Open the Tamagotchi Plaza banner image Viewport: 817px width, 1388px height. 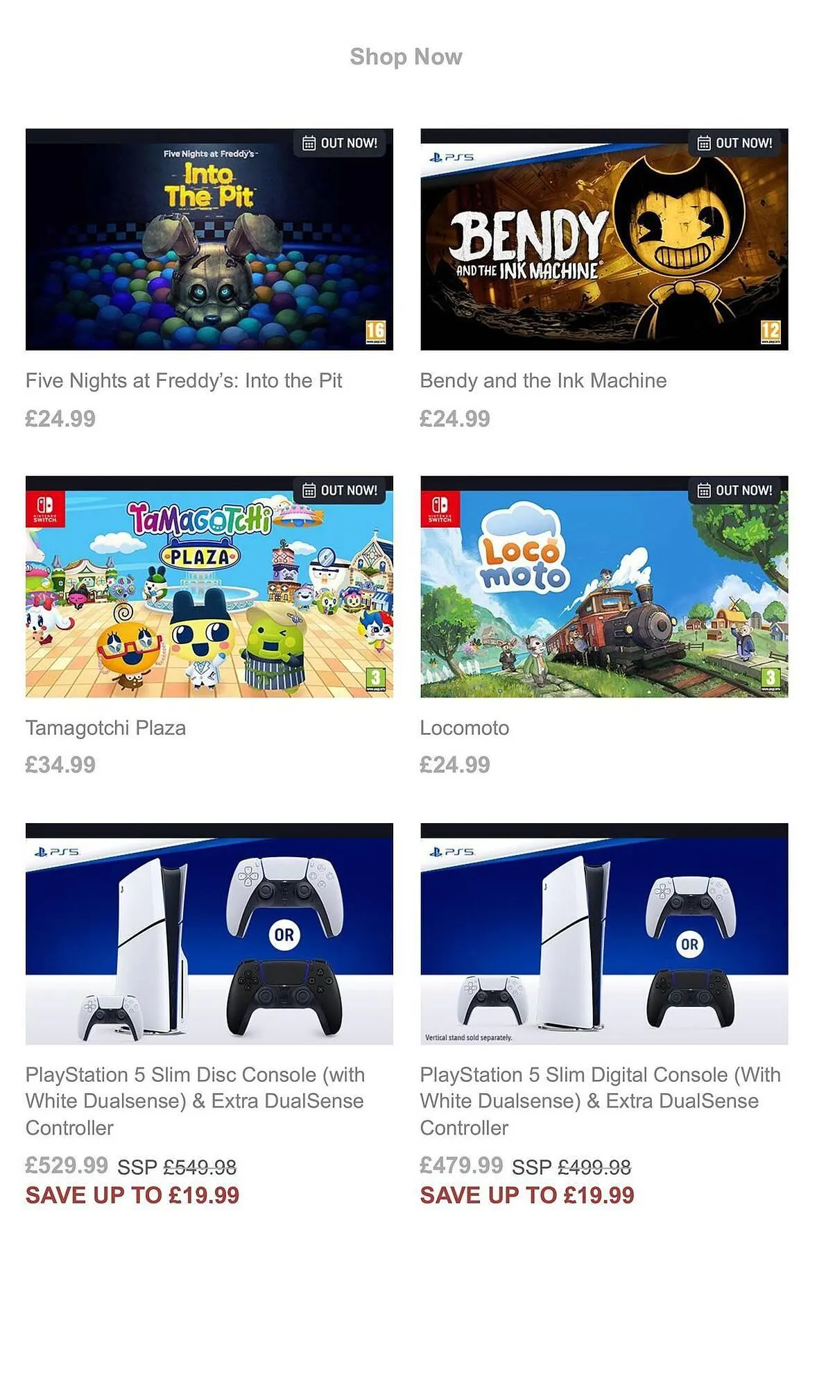pos(209,586)
